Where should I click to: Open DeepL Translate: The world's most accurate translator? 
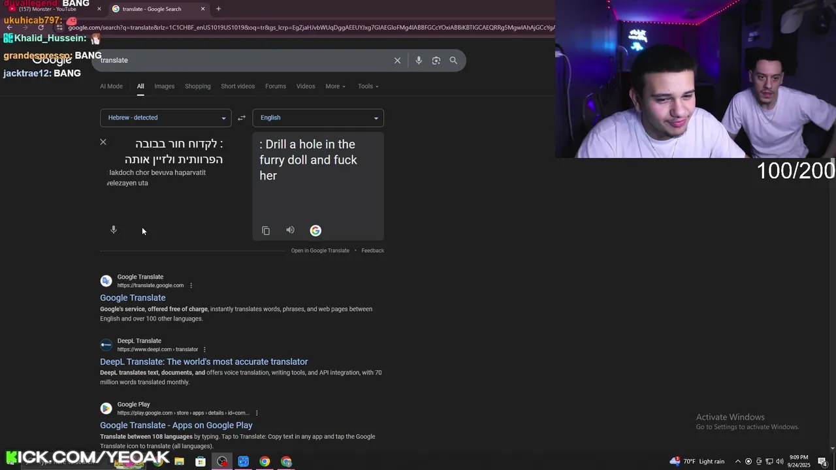click(204, 362)
